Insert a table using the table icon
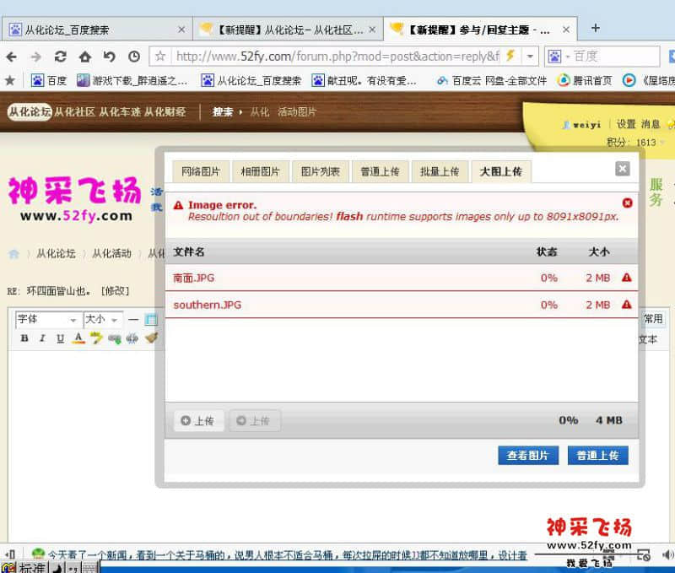The image size is (675, 573). 150,320
